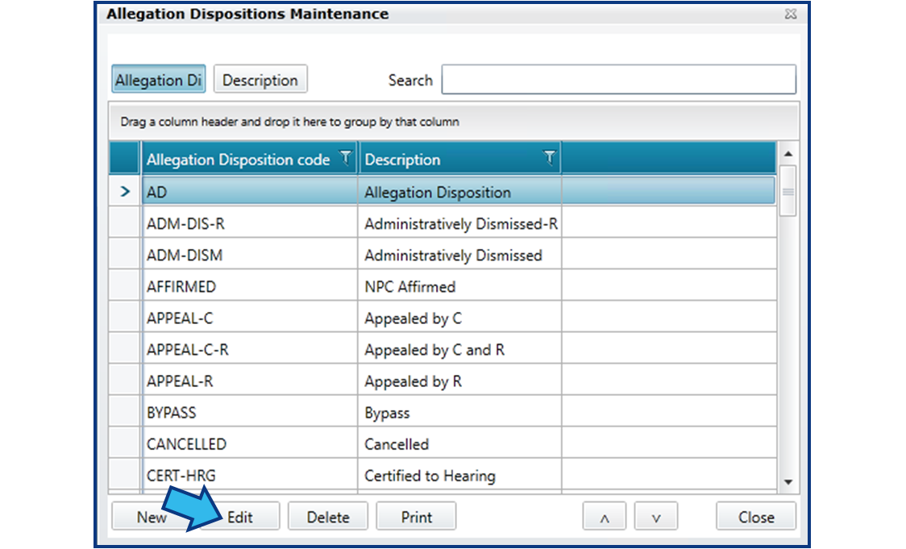The height and width of the screenshot is (549, 906).
Task: Click the scrollbar down arrow
Action: (x=788, y=482)
